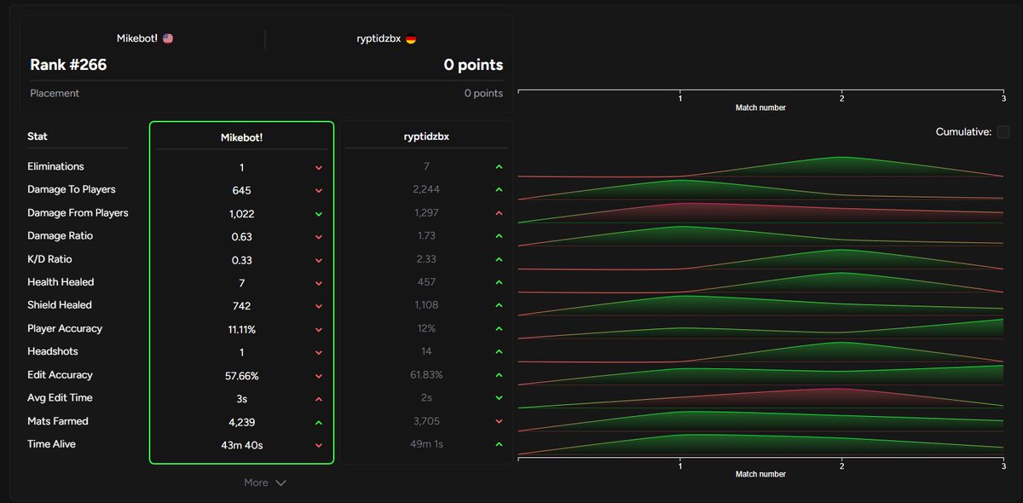Click ryptidzbx damage value 2,244

[x=425, y=189]
